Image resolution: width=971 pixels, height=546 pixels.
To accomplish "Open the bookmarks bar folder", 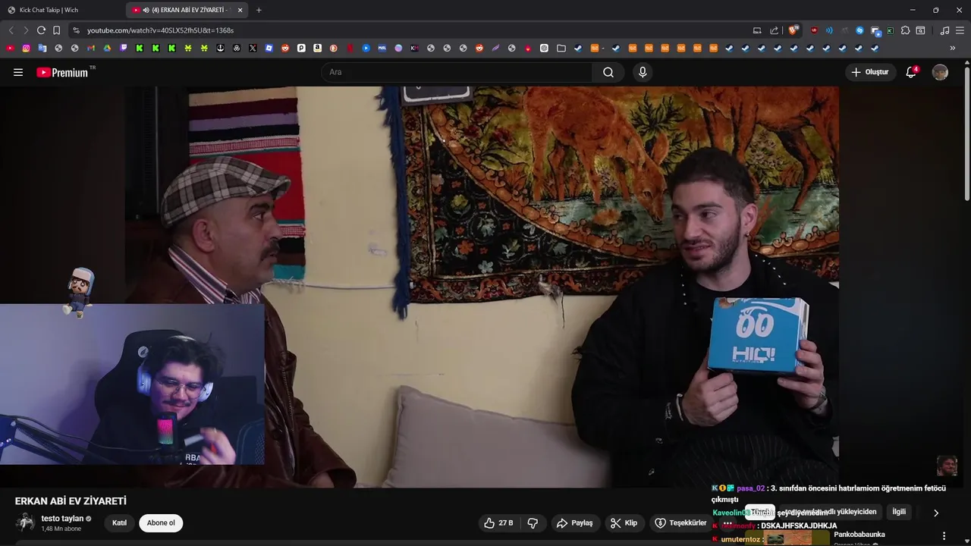I will 561,48.
